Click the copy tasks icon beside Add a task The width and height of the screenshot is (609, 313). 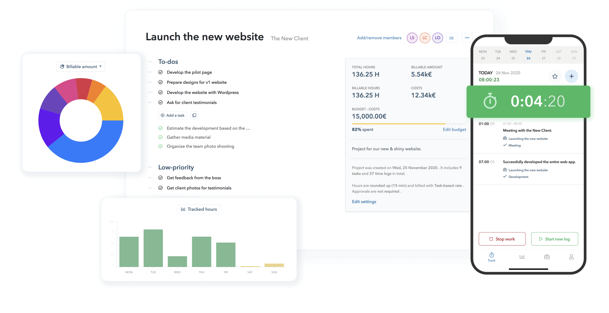[x=194, y=115]
